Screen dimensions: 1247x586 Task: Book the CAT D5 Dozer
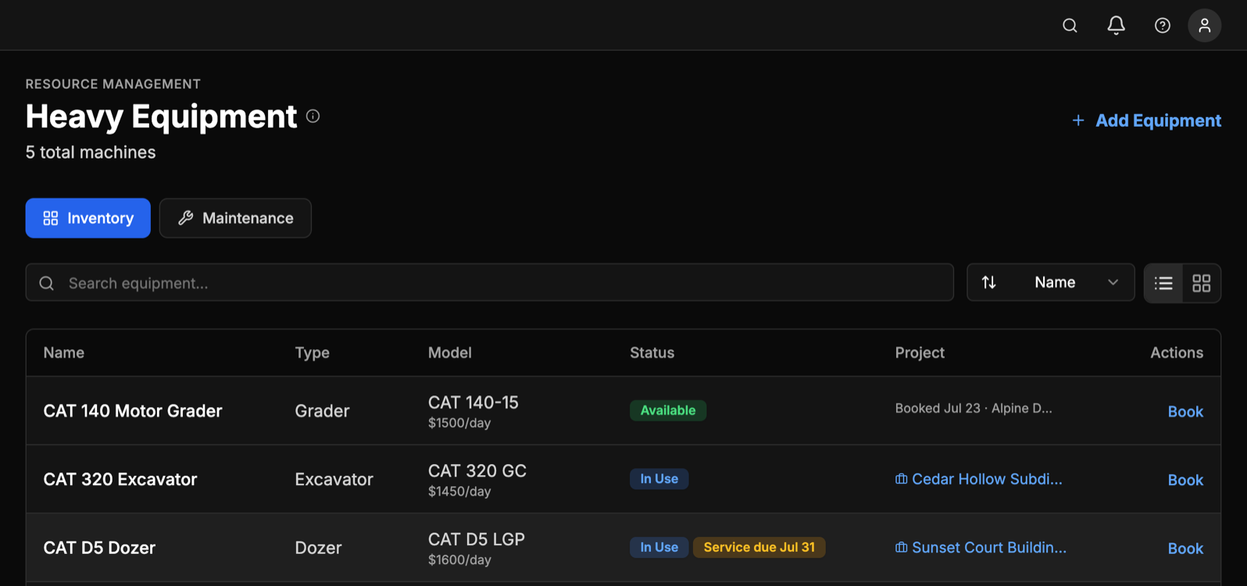(1185, 548)
